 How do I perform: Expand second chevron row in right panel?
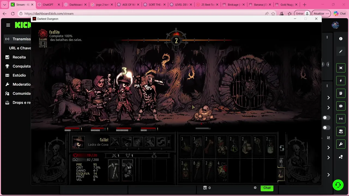(329, 108)
